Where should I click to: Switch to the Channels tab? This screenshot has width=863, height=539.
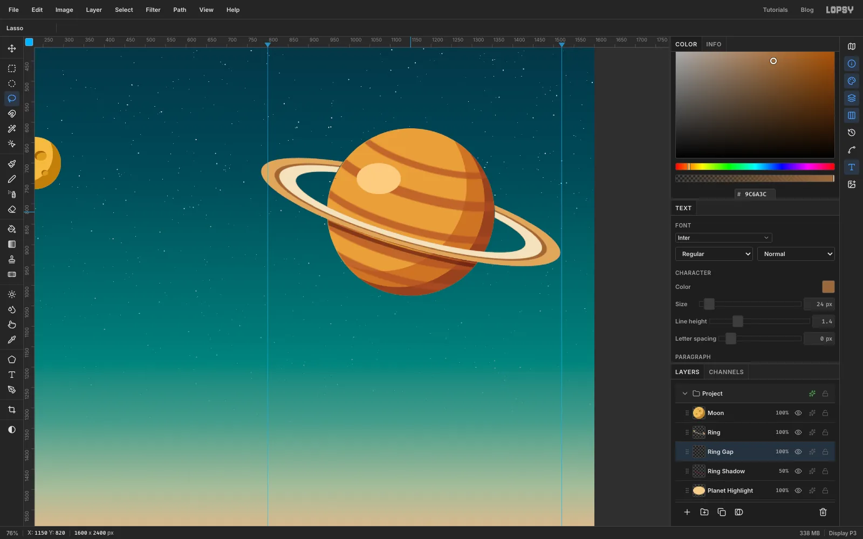coord(726,372)
